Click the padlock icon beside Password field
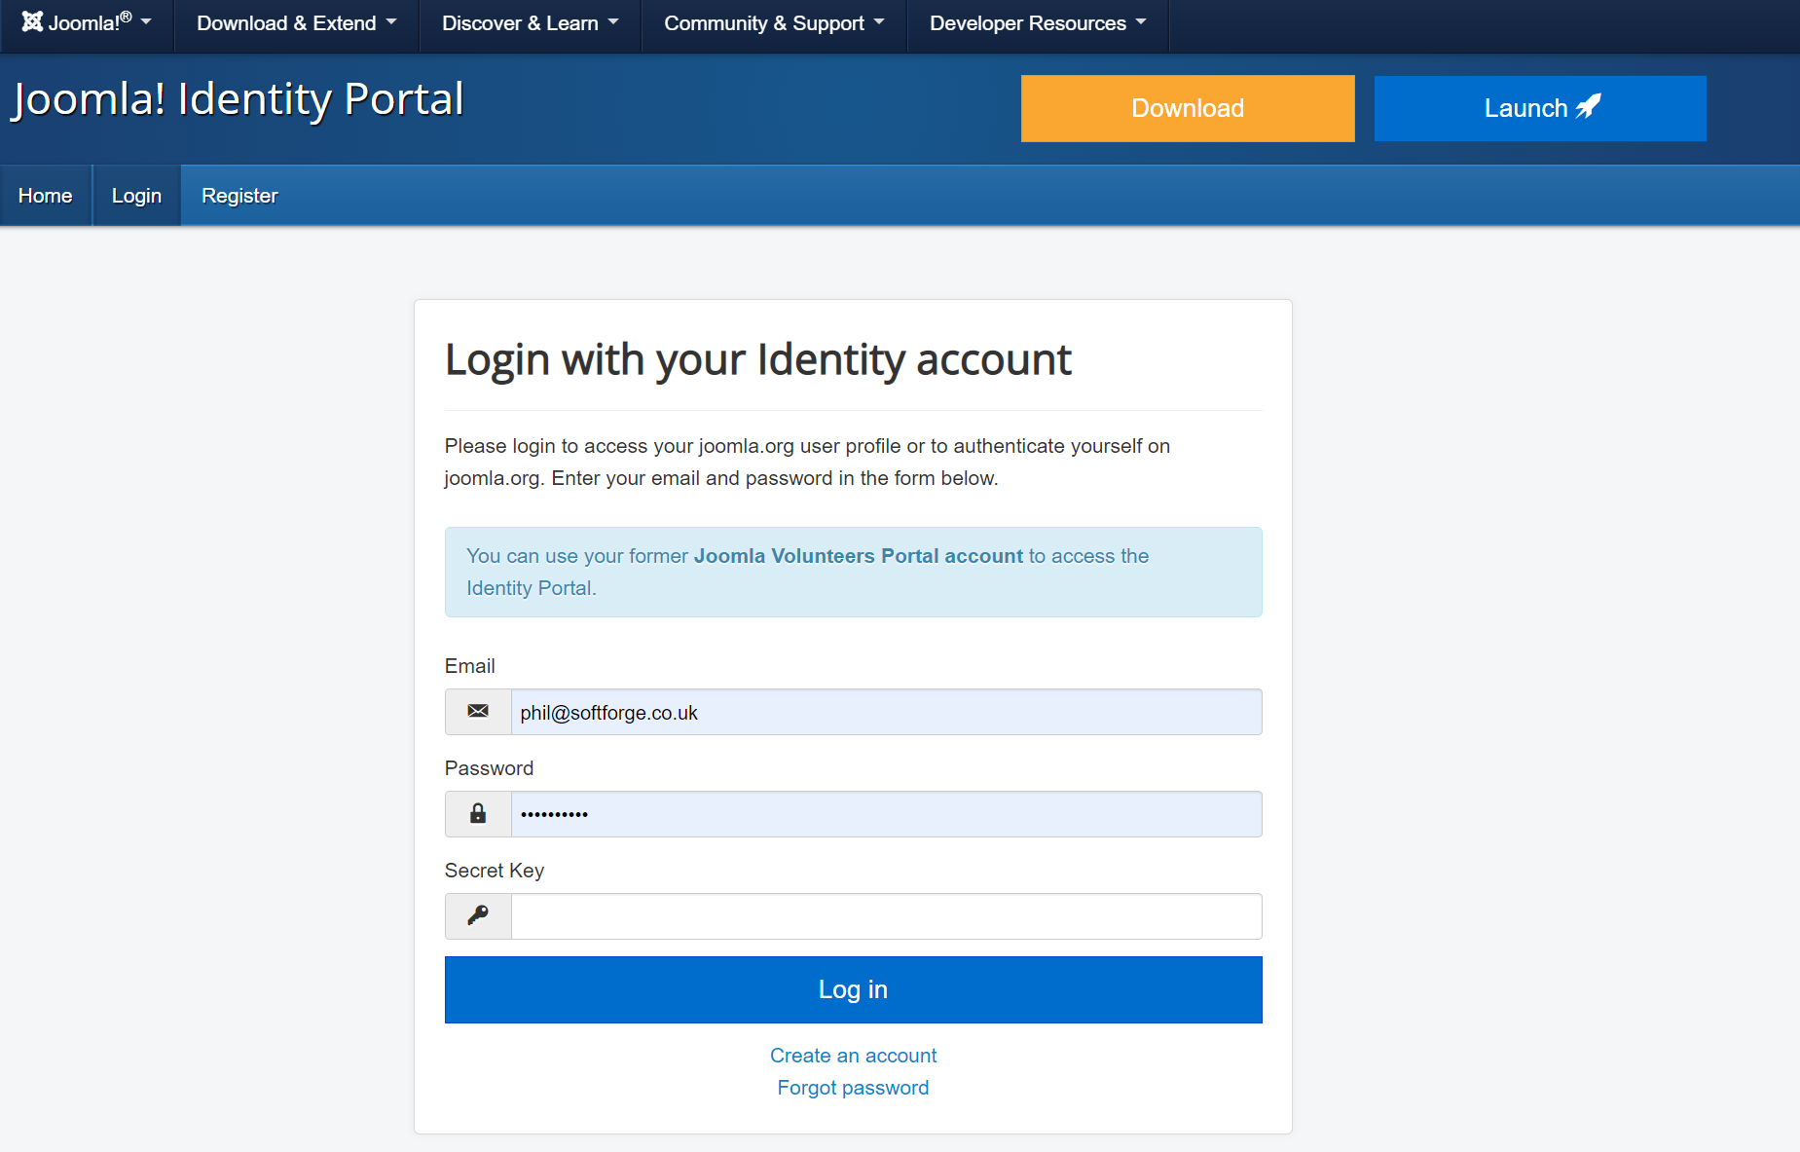The height and width of the screenshot is (1152, 1800). point(478,814)
